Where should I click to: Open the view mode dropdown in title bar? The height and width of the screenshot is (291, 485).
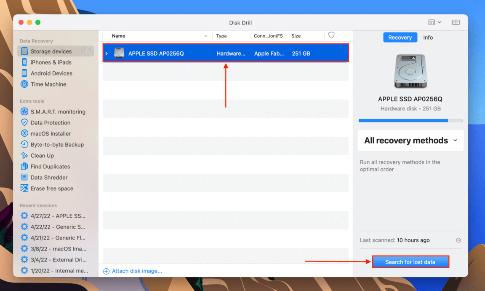pyautogui.click(x=435, y=22)
